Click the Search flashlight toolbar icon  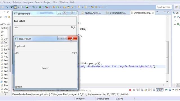(x=72, y=7)
